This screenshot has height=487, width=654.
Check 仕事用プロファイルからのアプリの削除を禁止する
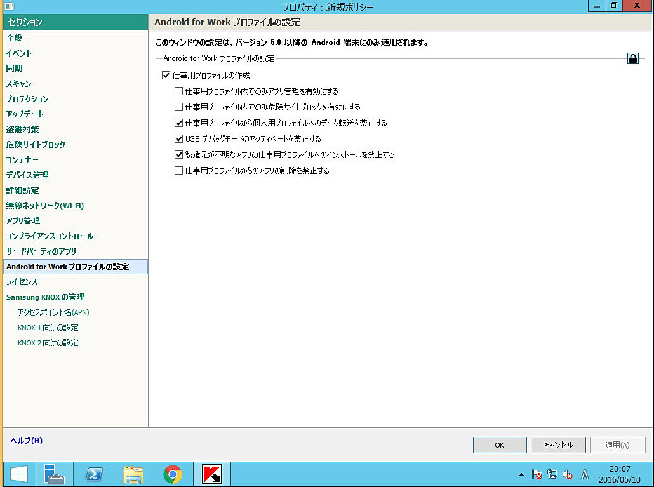178,171
